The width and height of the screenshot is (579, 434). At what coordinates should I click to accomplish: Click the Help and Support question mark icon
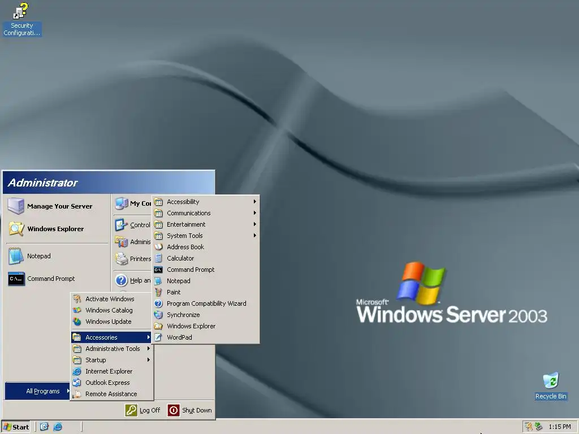click(x=121, y=280)
